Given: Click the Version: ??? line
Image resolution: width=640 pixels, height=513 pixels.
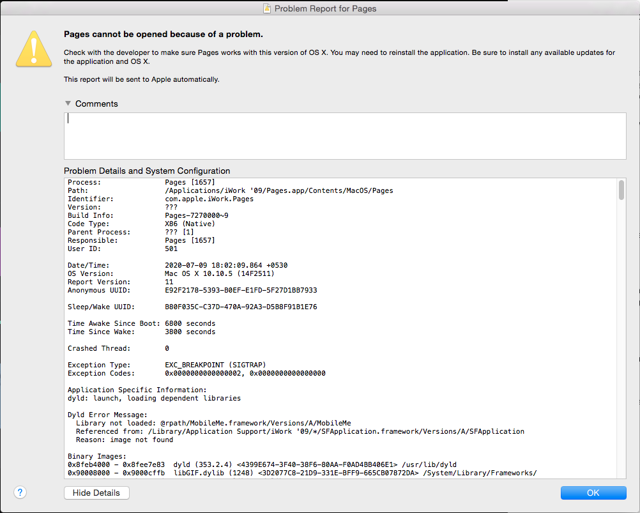Looking at the screenshot, I should (123, 208).
